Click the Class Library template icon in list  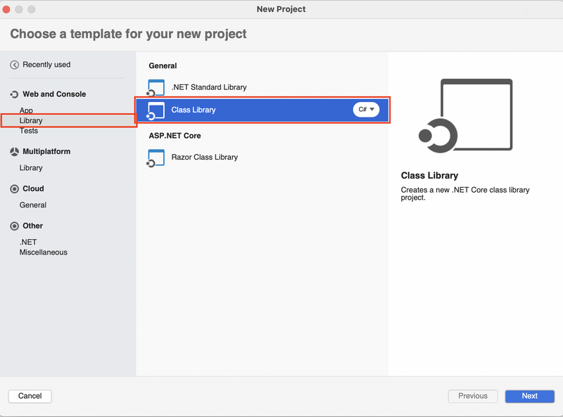pyautogui.click(x=156, y=111)
